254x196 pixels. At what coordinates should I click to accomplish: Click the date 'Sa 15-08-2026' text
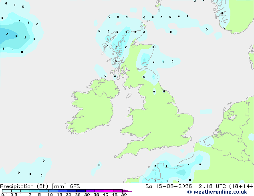pos(169,186)
